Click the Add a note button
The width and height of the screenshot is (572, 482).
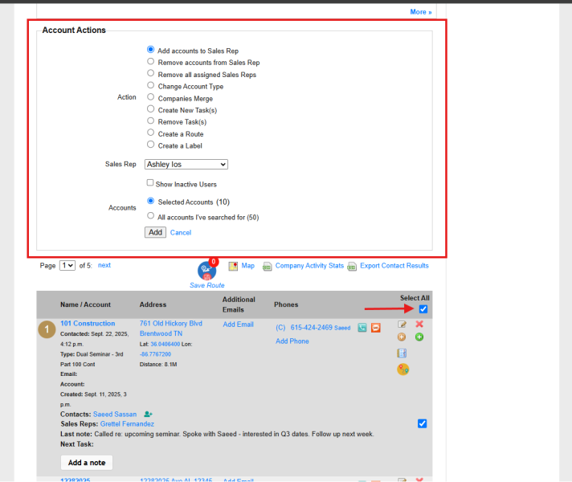click(87, 463)
